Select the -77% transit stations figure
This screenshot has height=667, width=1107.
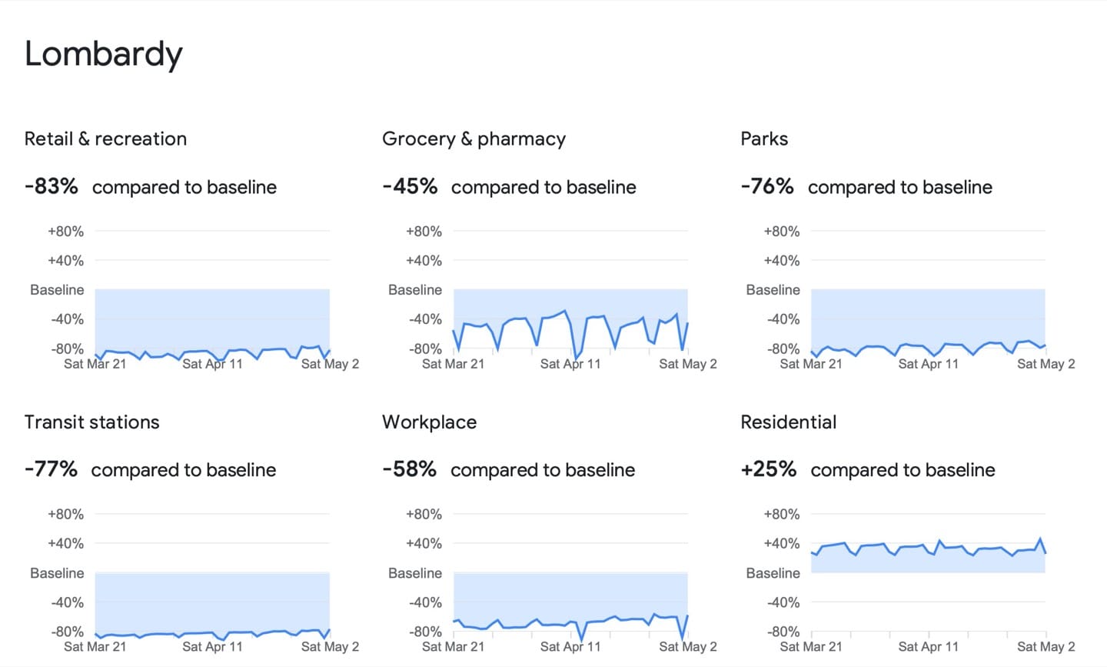(51, 469)
